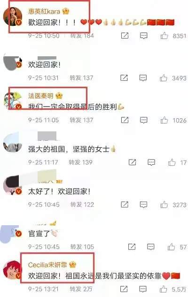The image size is (188, 297).
Task: Open the reply icon on 惠英紅kara's comment
Action: click(x=144, y=36)
